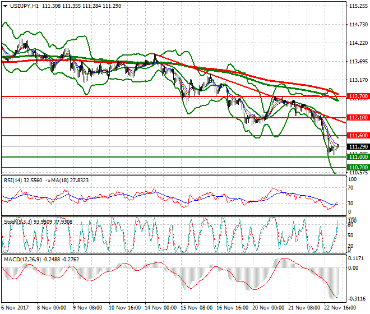Select the 115.255 price axis value
The width and height of the screenshot is (370, 314).
[x=358, y=6]
